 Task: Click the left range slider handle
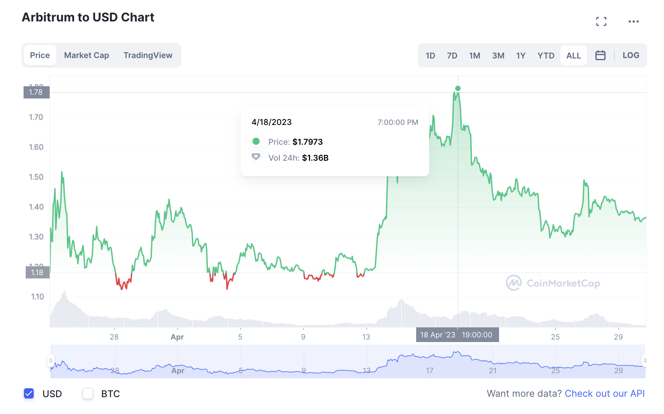[x=51, y=361]
